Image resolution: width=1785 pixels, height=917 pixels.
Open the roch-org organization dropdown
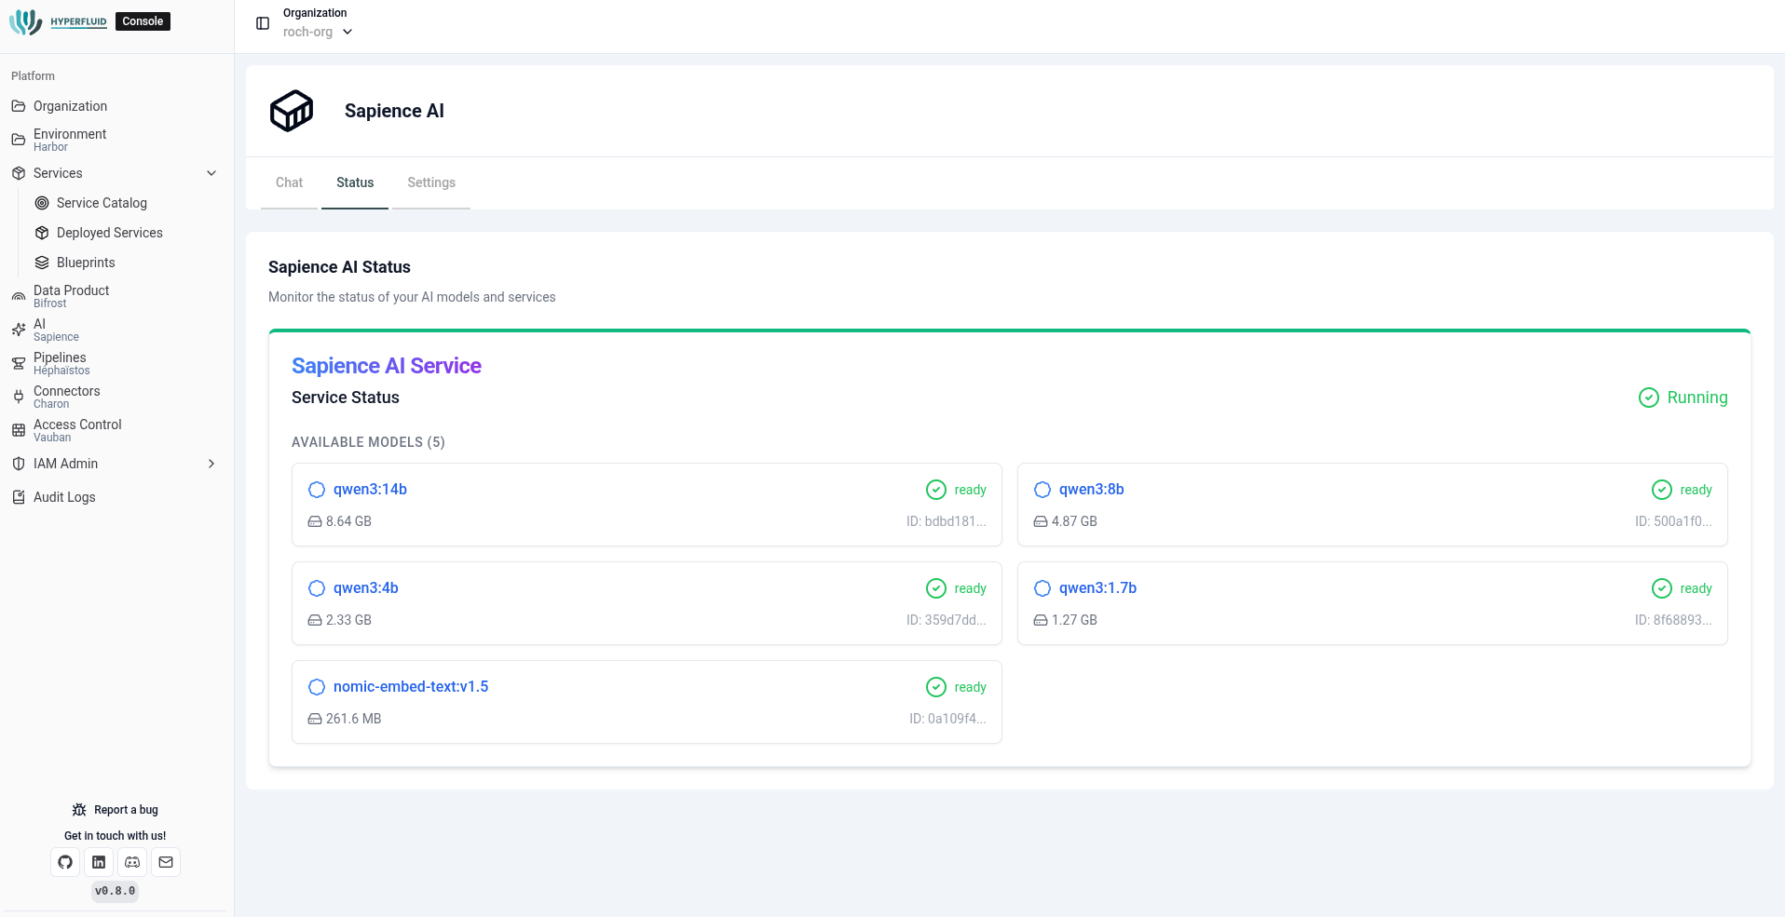click(318, 32)
